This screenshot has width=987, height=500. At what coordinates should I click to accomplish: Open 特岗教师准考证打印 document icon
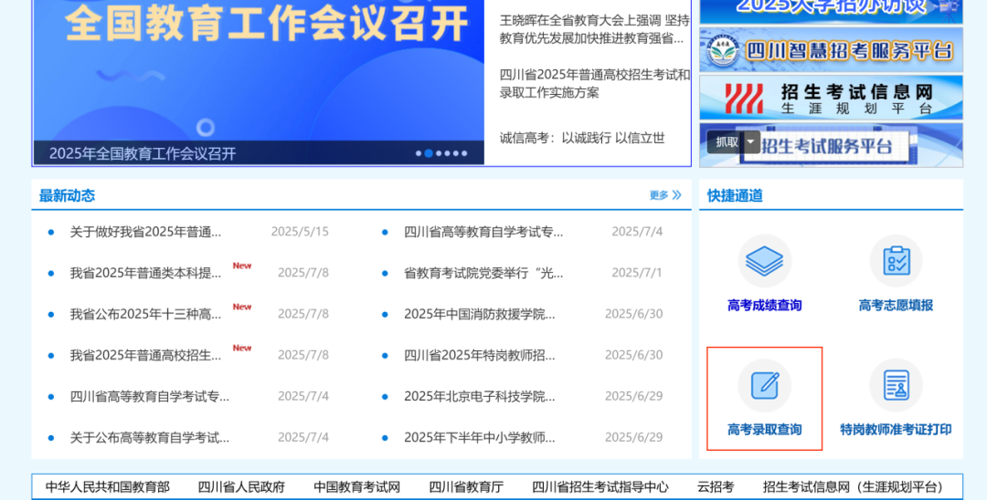click(x=897, y=385)
